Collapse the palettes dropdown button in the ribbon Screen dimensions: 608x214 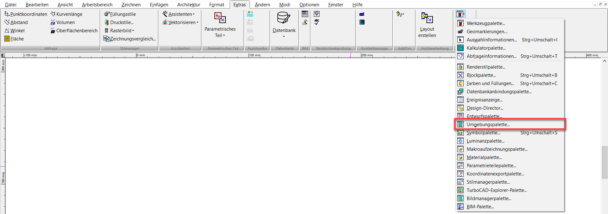[x=460, y=14]
